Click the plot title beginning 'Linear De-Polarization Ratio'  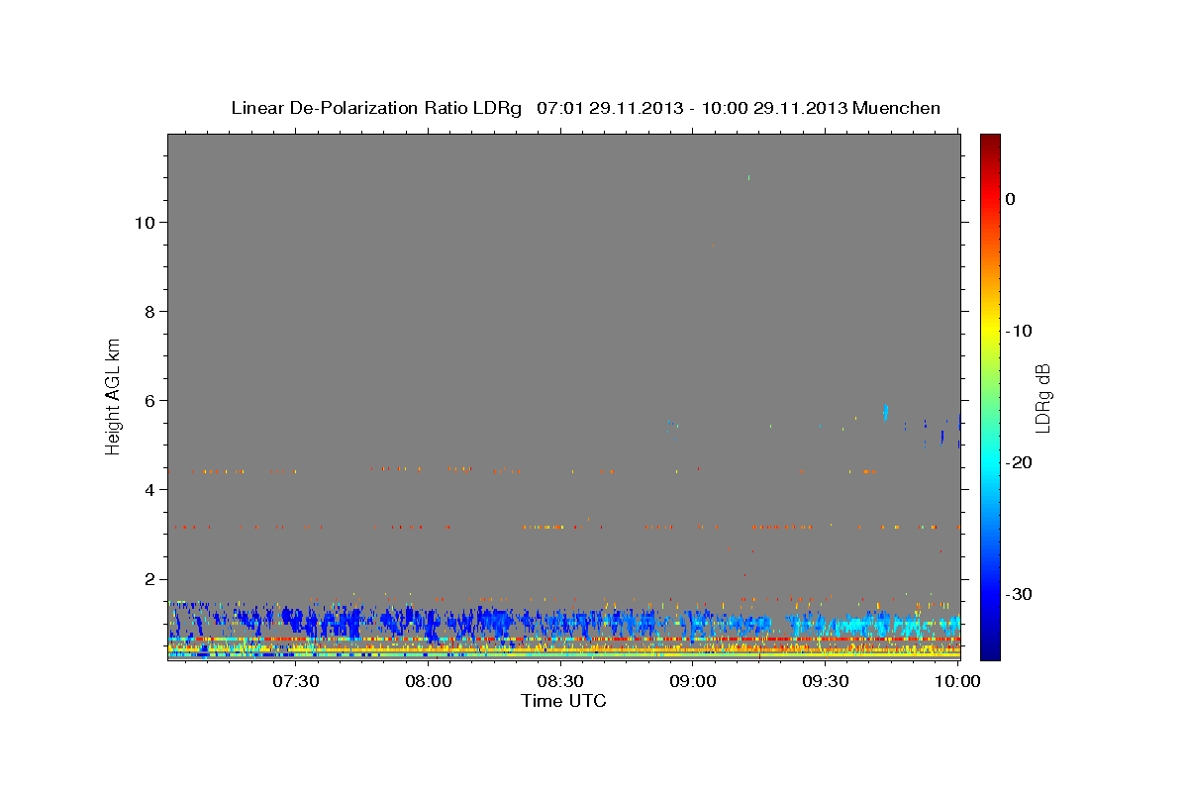pos(585,108)
